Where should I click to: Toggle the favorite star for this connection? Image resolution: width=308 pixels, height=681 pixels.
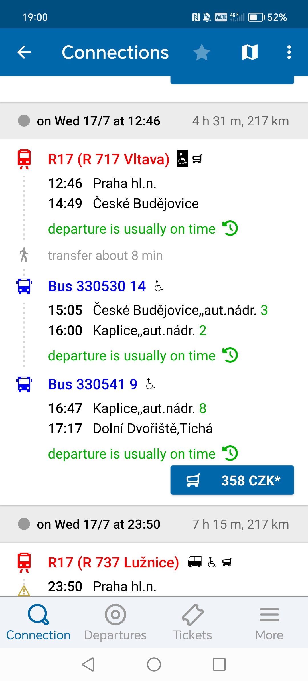coord(202,52)
